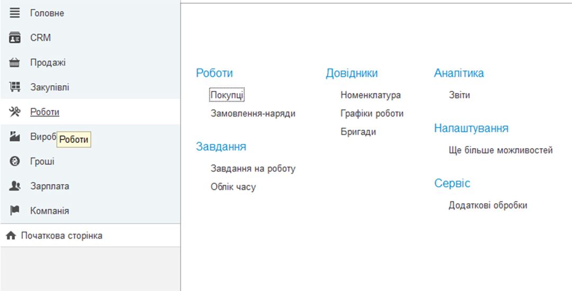This screenshot has height=291, width=572.
Task: Click the Завдання group heading
Action: pyautogui.click(x=221, y=147)
